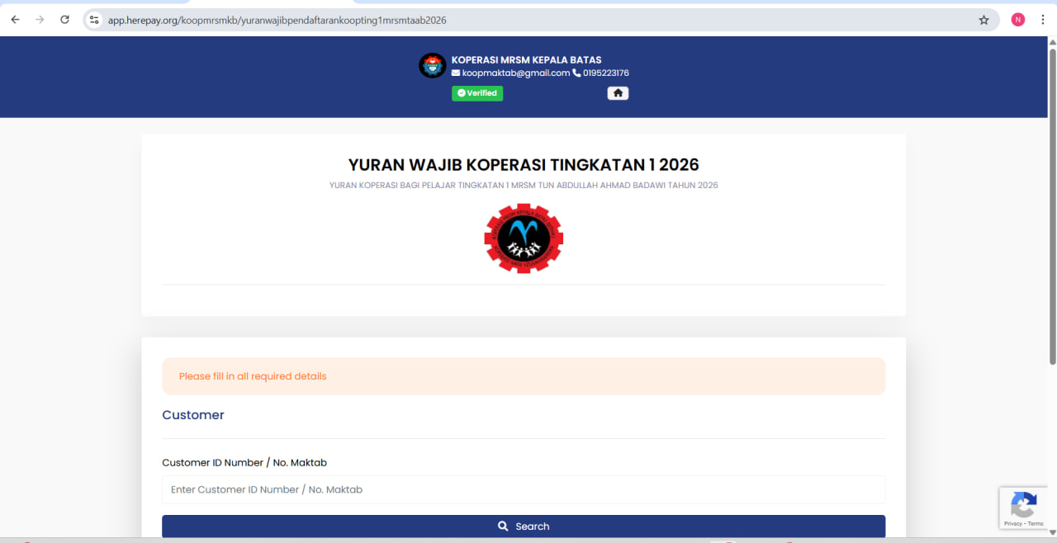The height and width of the screenshot is (543, 1057).
Task: Click the phone number 0195223176
Action: coord(606,73)
